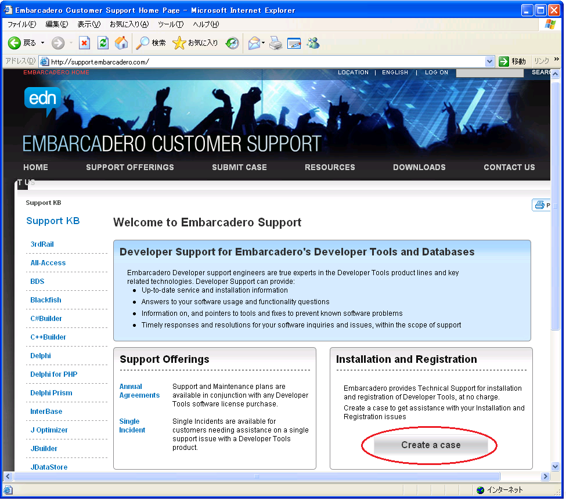Click the vertical scrollbar down arrow

556,467
